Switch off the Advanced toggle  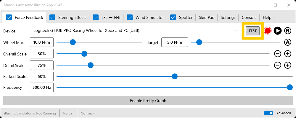point(268,113)
